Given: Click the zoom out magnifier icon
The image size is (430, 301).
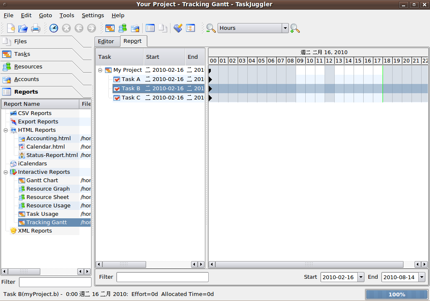Looking at the screenshot, I should (x=211, y=28).
